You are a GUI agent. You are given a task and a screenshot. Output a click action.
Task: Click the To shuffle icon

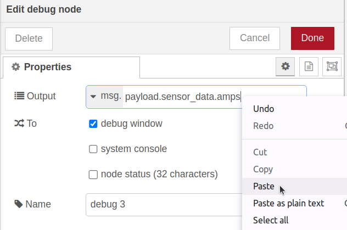(x=19, y=124)
